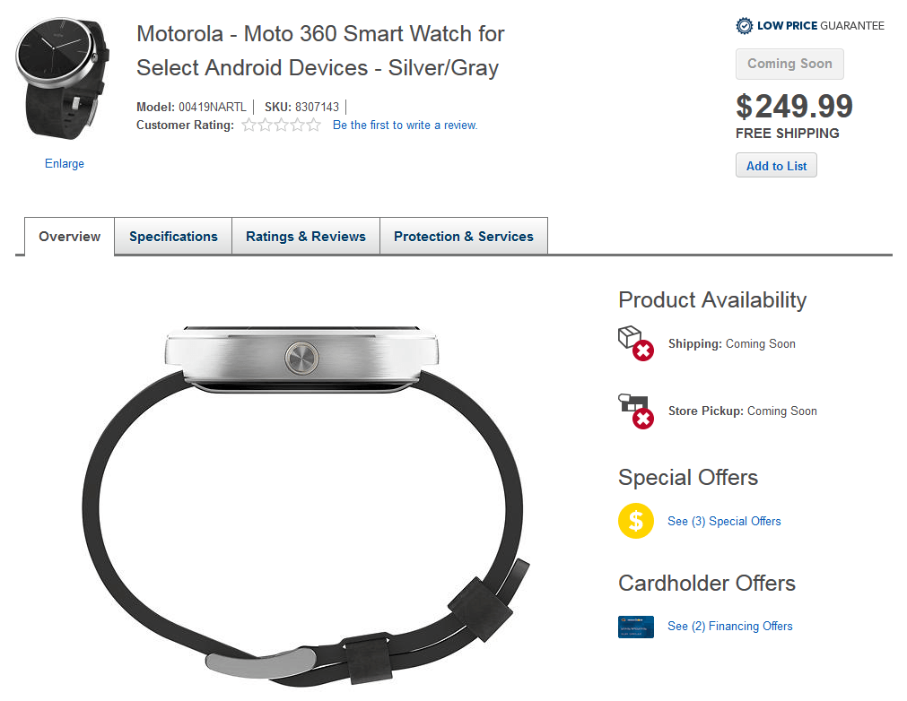Click the shipping box unavailable icon

point(636,343)
